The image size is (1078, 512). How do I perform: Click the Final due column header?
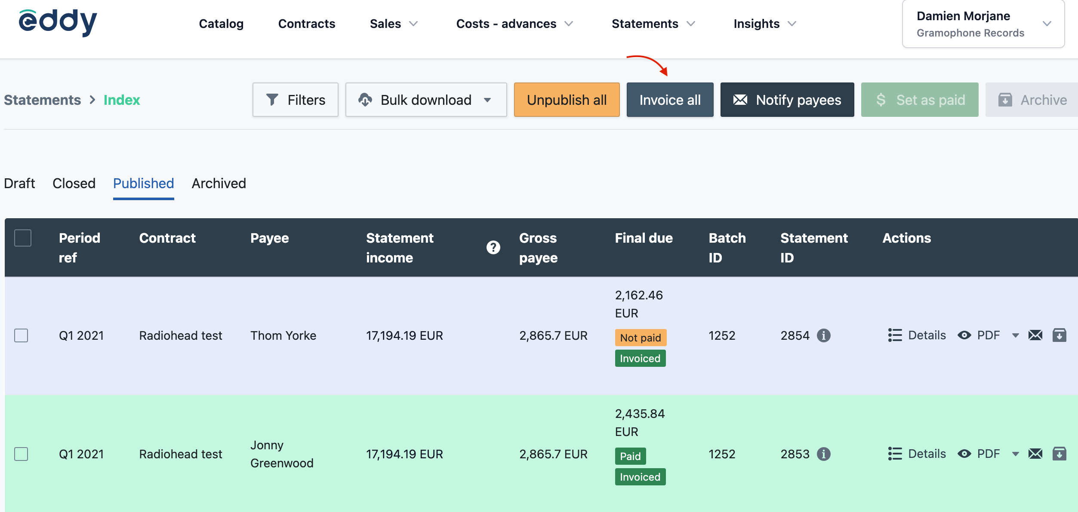point(644,238)
